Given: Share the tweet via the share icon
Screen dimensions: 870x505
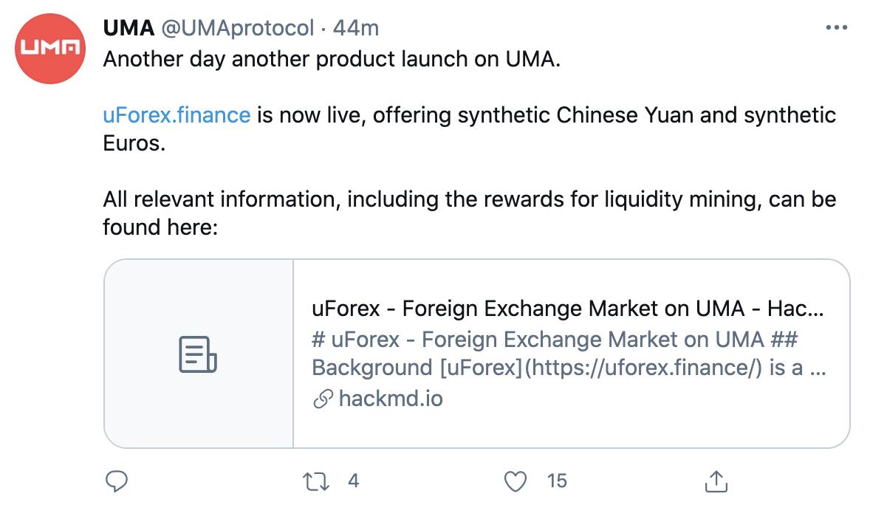Looking at the screenshot, I should pos(716,481).
